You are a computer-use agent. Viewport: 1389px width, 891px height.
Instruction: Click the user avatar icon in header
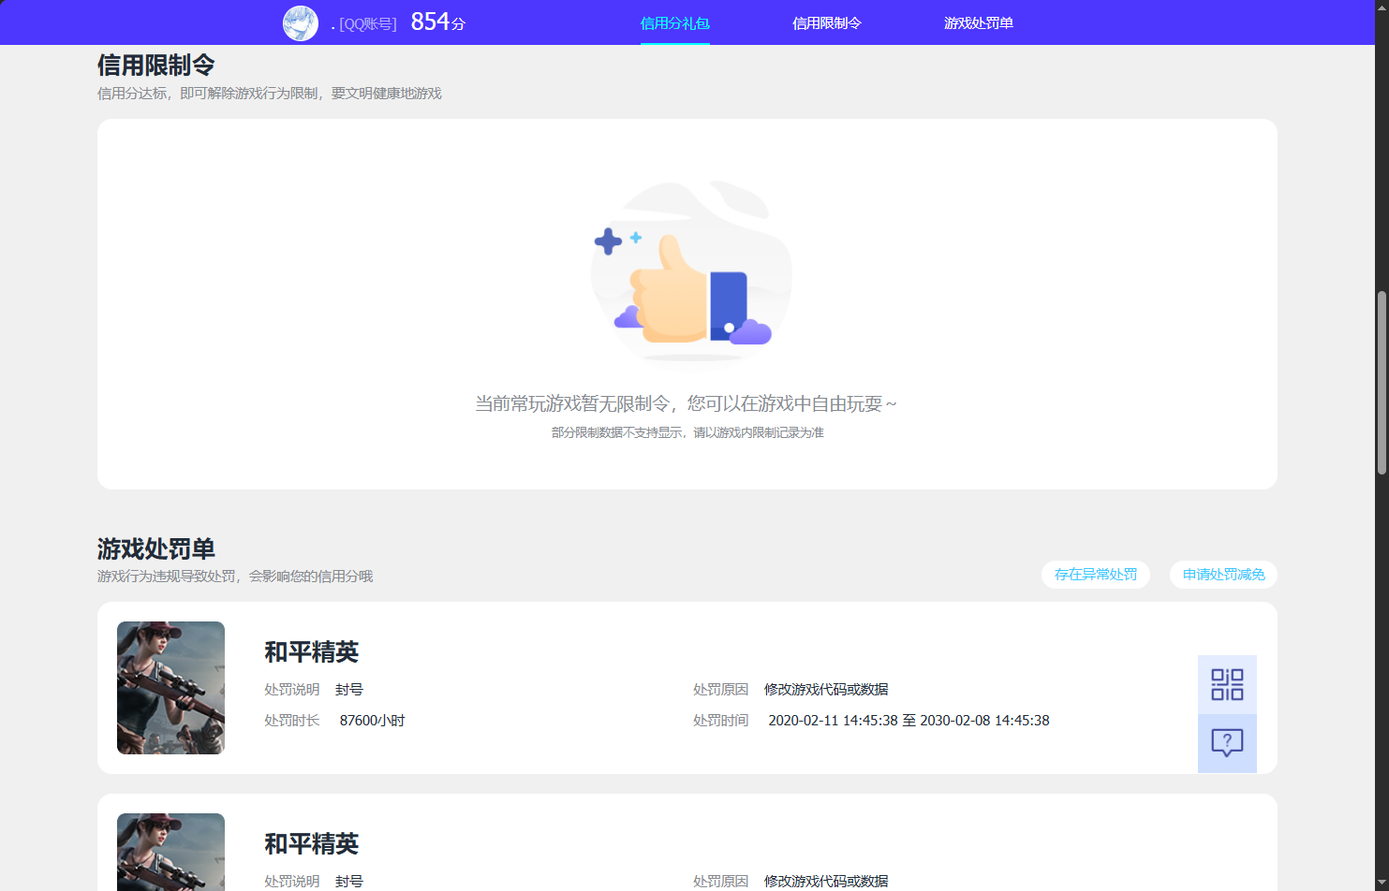click(301, 23)
